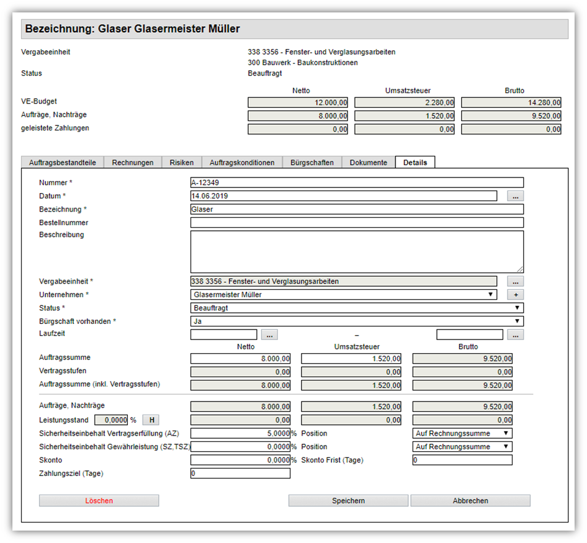Click the H button next to Leistungsstand

[151, 420]
